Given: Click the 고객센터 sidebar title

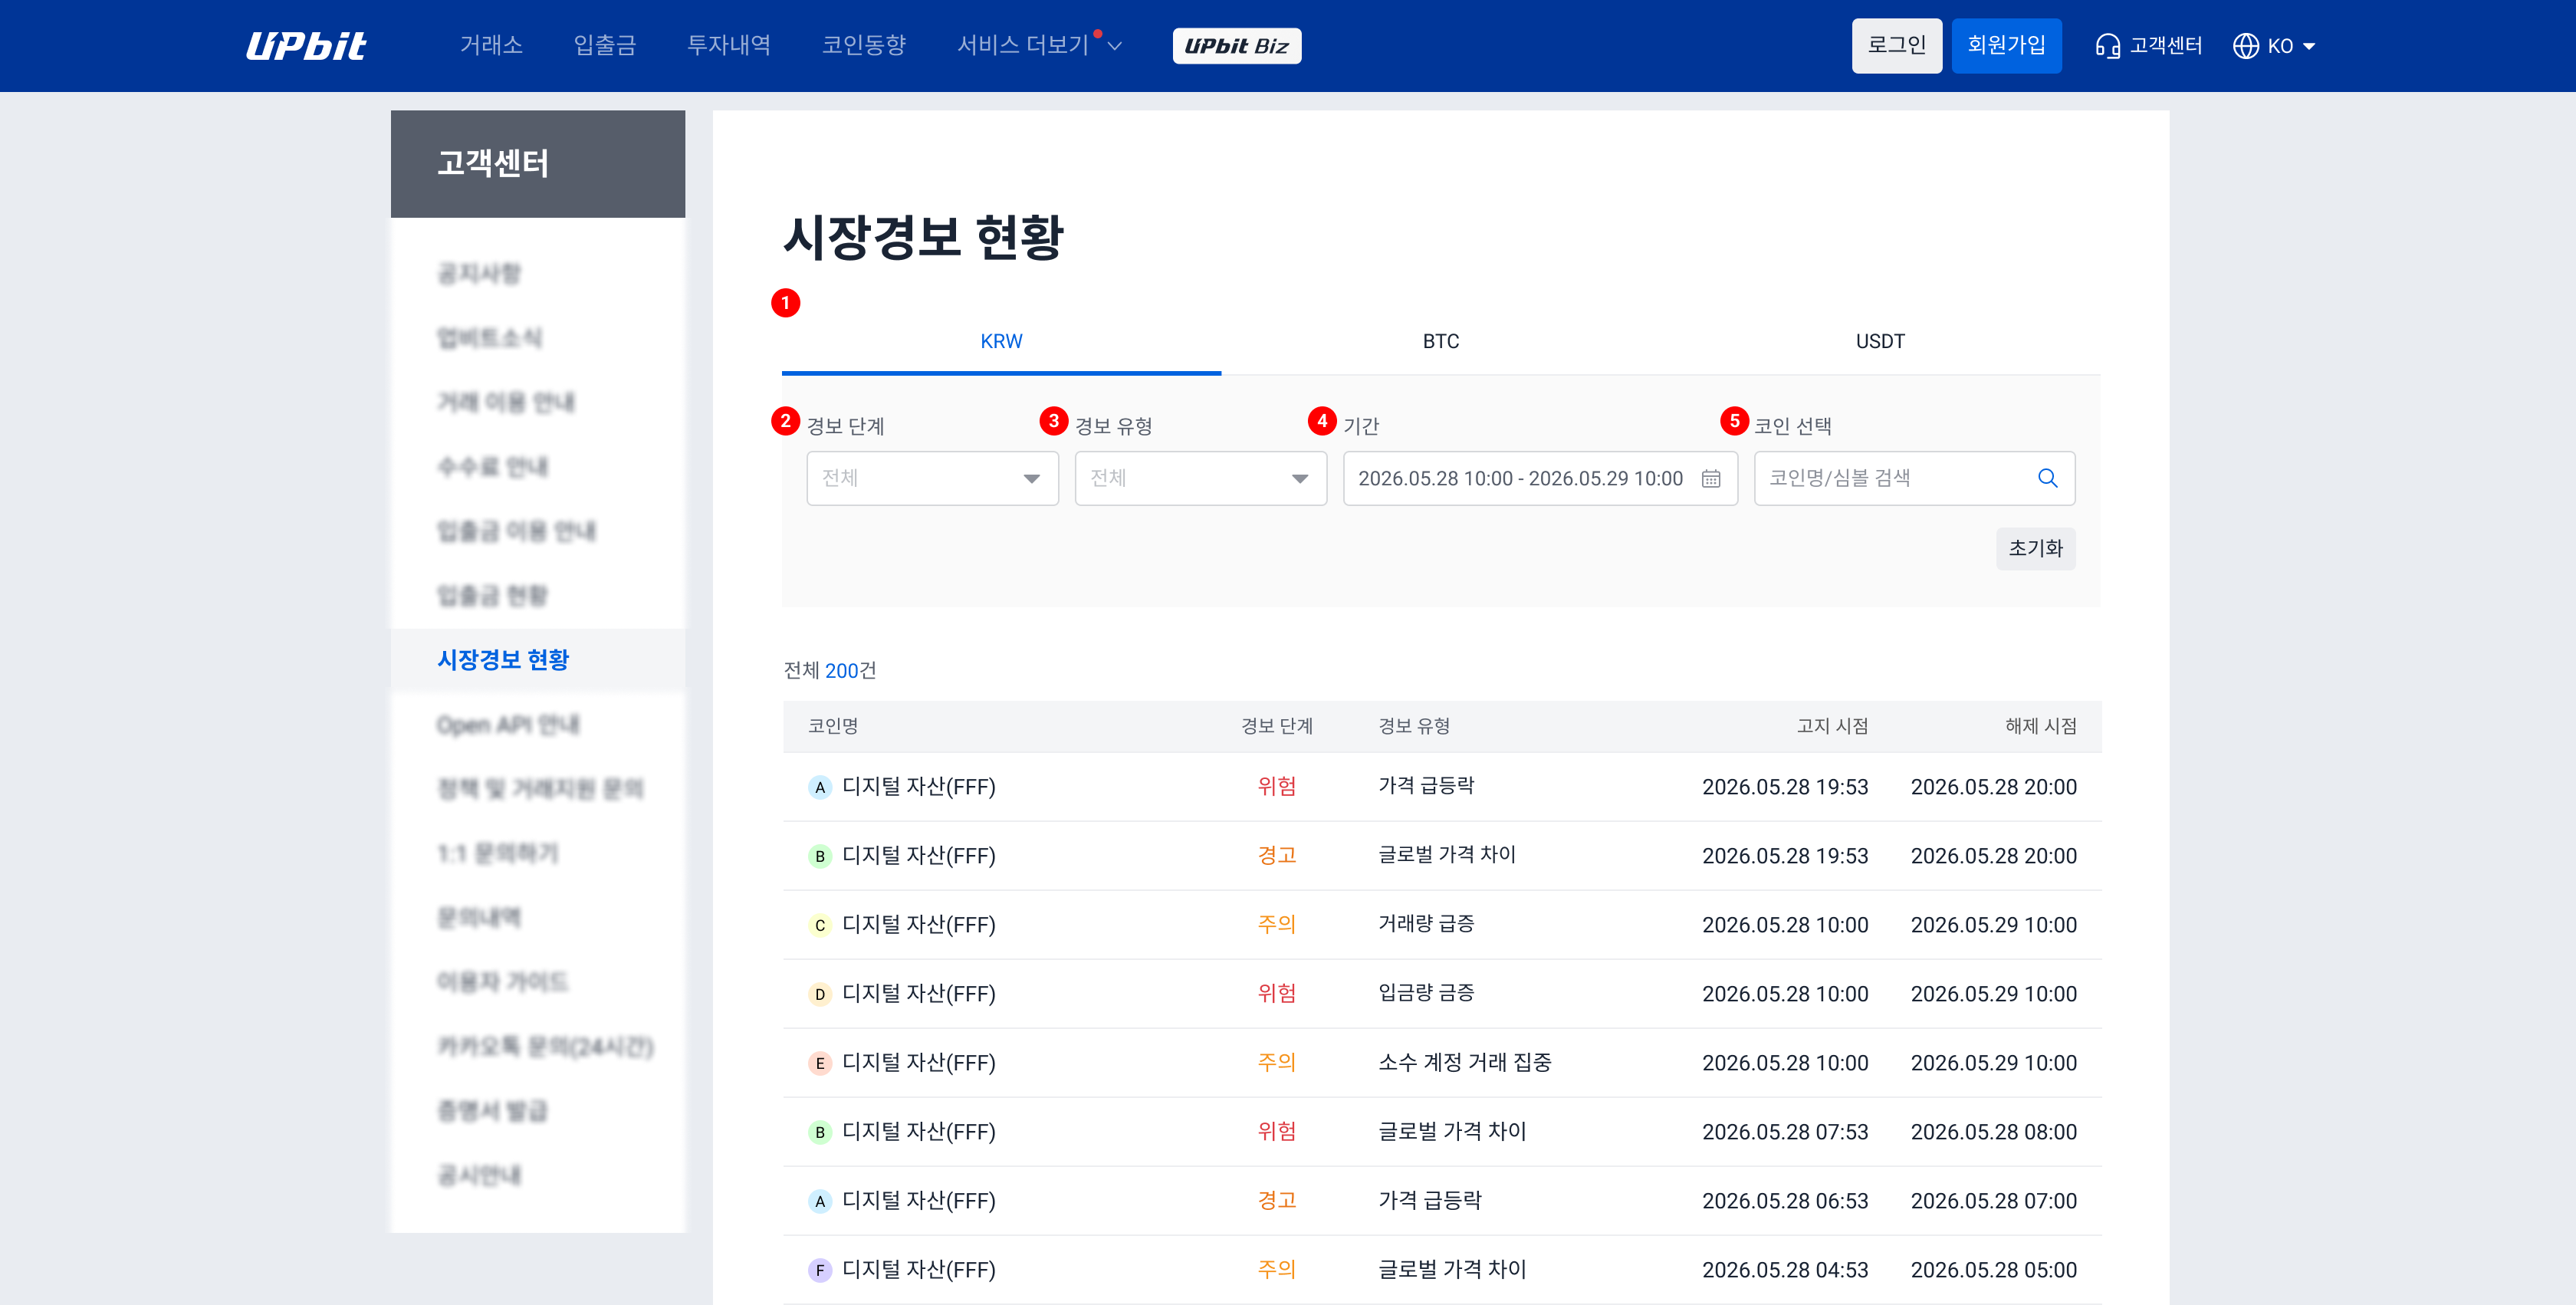Looking at the screenshot, I should tap(493, 164).
